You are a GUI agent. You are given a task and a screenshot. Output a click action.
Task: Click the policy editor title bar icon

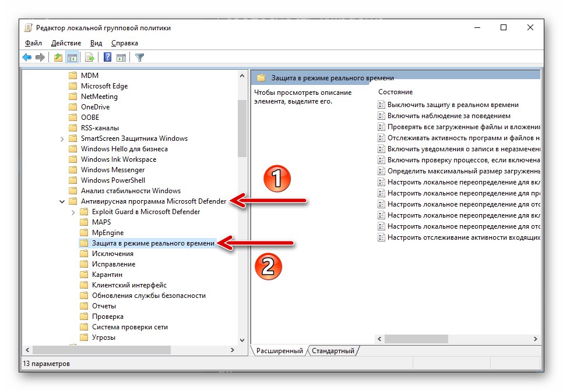pos(29,27)
